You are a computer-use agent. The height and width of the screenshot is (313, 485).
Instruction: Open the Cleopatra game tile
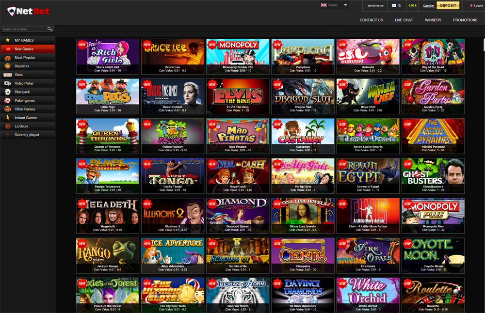[x=303, y=256]
